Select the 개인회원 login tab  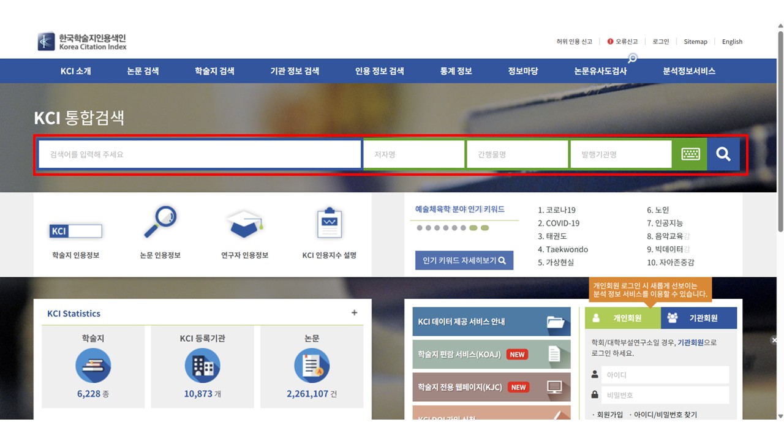tap(623, 318)
